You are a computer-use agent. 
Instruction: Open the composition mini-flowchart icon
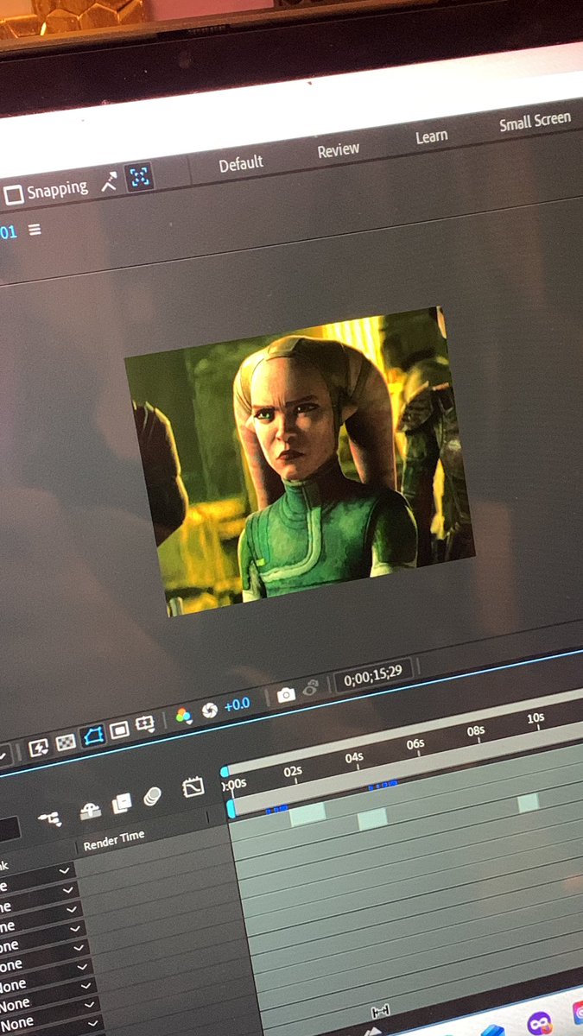[51, 818]
